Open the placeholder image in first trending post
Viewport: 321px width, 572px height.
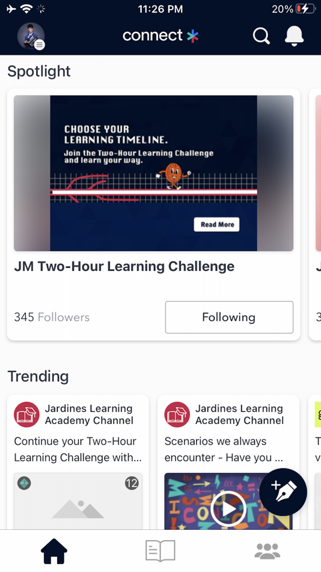tap(78, 502)
